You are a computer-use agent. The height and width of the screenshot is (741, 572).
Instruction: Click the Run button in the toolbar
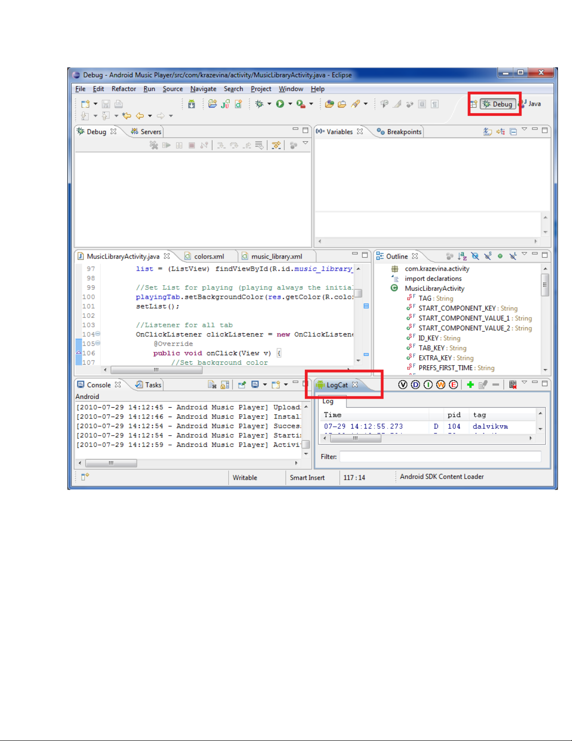(x=280, y=104)
